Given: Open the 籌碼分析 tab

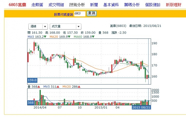Looking at the screenshot, I should [132, 5].
